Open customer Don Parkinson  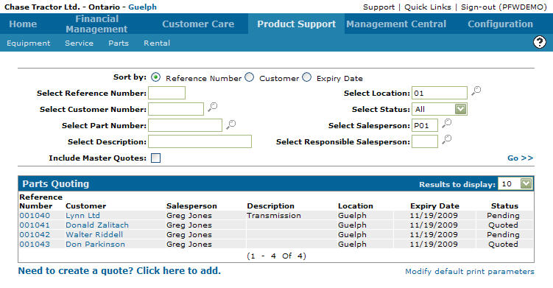pos(95,244)
